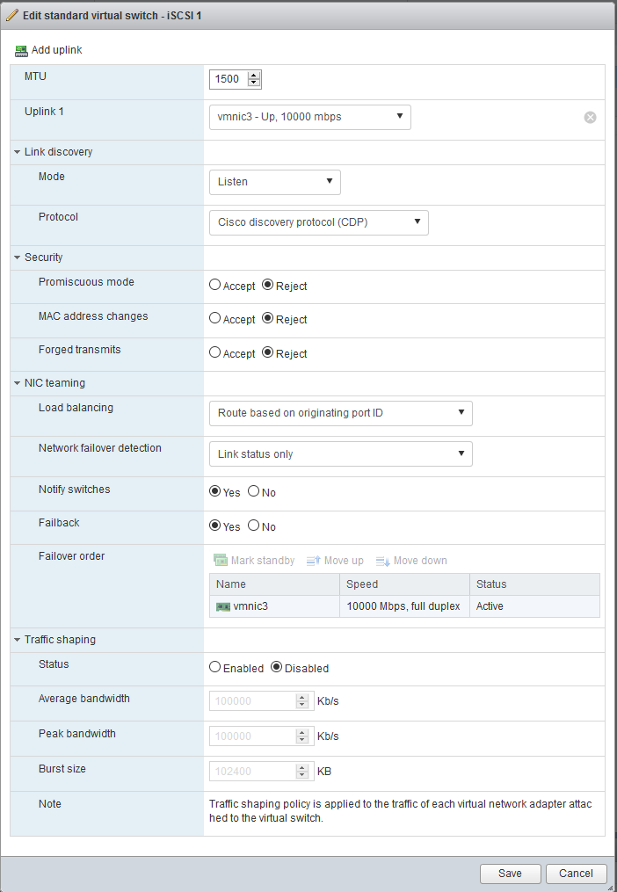The height and width of the screenshot is (892, 617).
Task: Click the Cancel button
Action: pyautogui.click(x=576, y=874)
